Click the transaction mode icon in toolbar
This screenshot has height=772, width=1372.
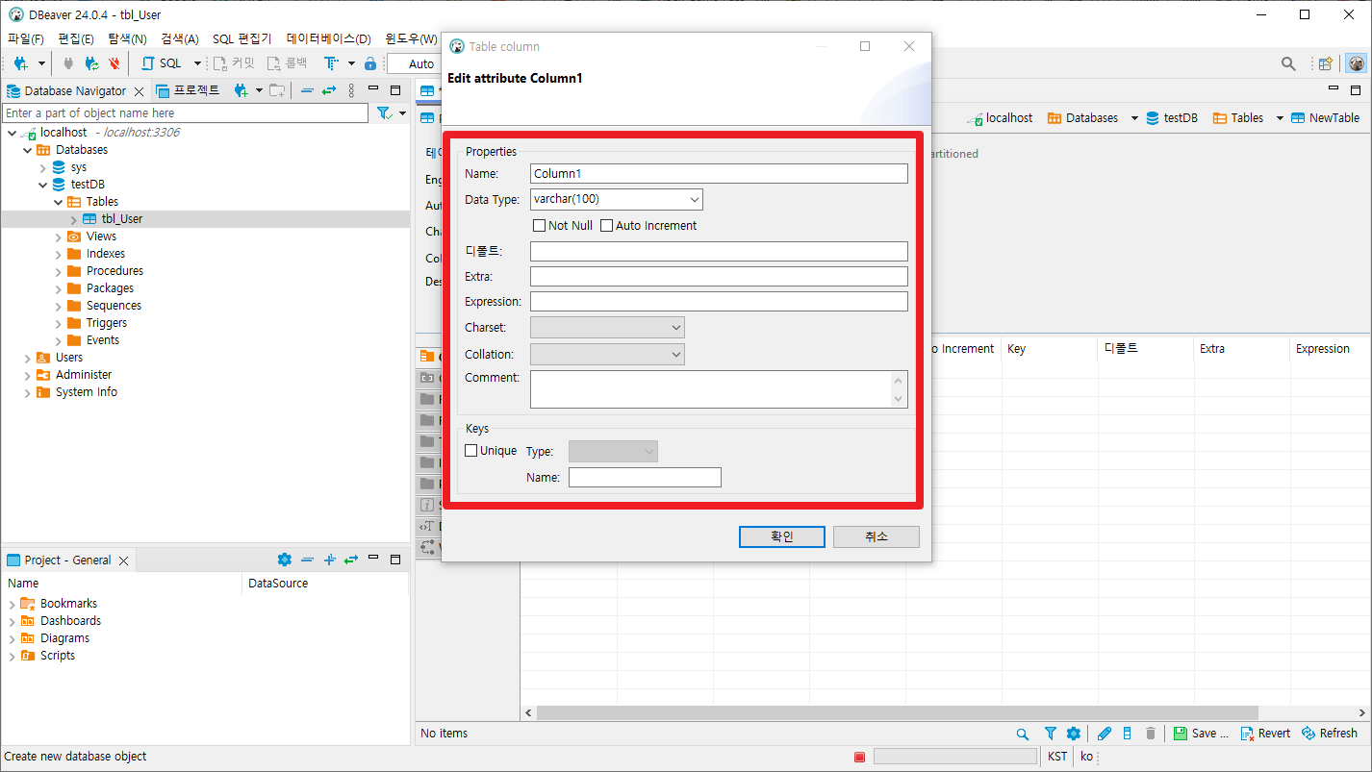tap(331, 63)
